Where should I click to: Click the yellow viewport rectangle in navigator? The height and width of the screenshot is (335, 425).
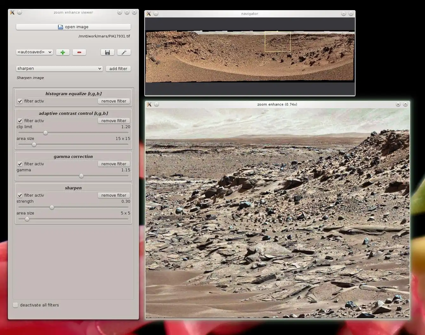click(x=278, y=41)
